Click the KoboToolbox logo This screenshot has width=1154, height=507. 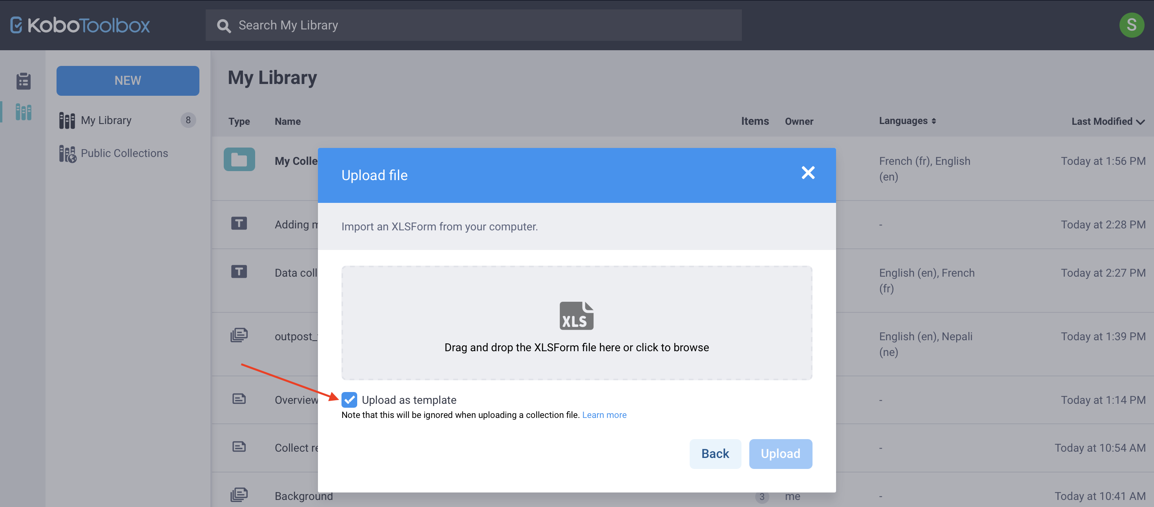click(80, 25)
